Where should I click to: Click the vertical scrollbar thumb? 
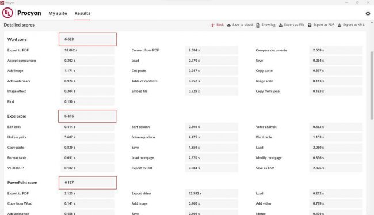tap(372, 85)
